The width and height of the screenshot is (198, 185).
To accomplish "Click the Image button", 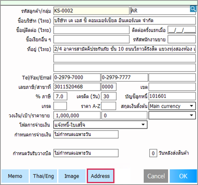I will (72, 176).
